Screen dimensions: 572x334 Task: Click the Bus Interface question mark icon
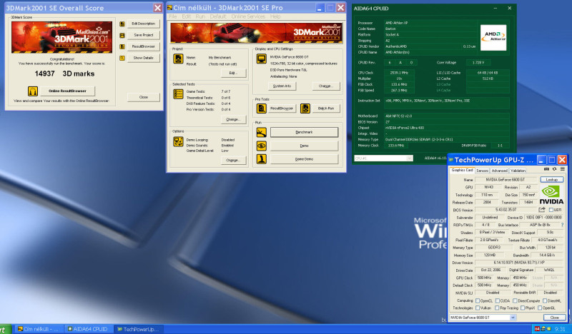coord(562,225)
